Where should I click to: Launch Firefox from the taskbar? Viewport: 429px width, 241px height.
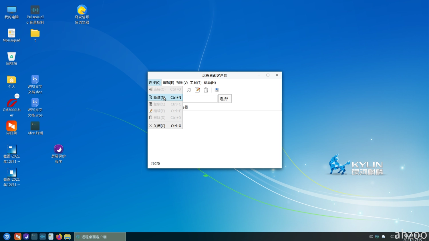(x=59, y=237)
